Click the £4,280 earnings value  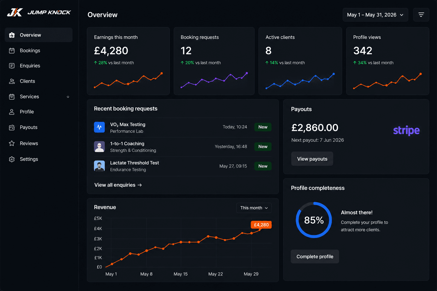click(111, 51)
